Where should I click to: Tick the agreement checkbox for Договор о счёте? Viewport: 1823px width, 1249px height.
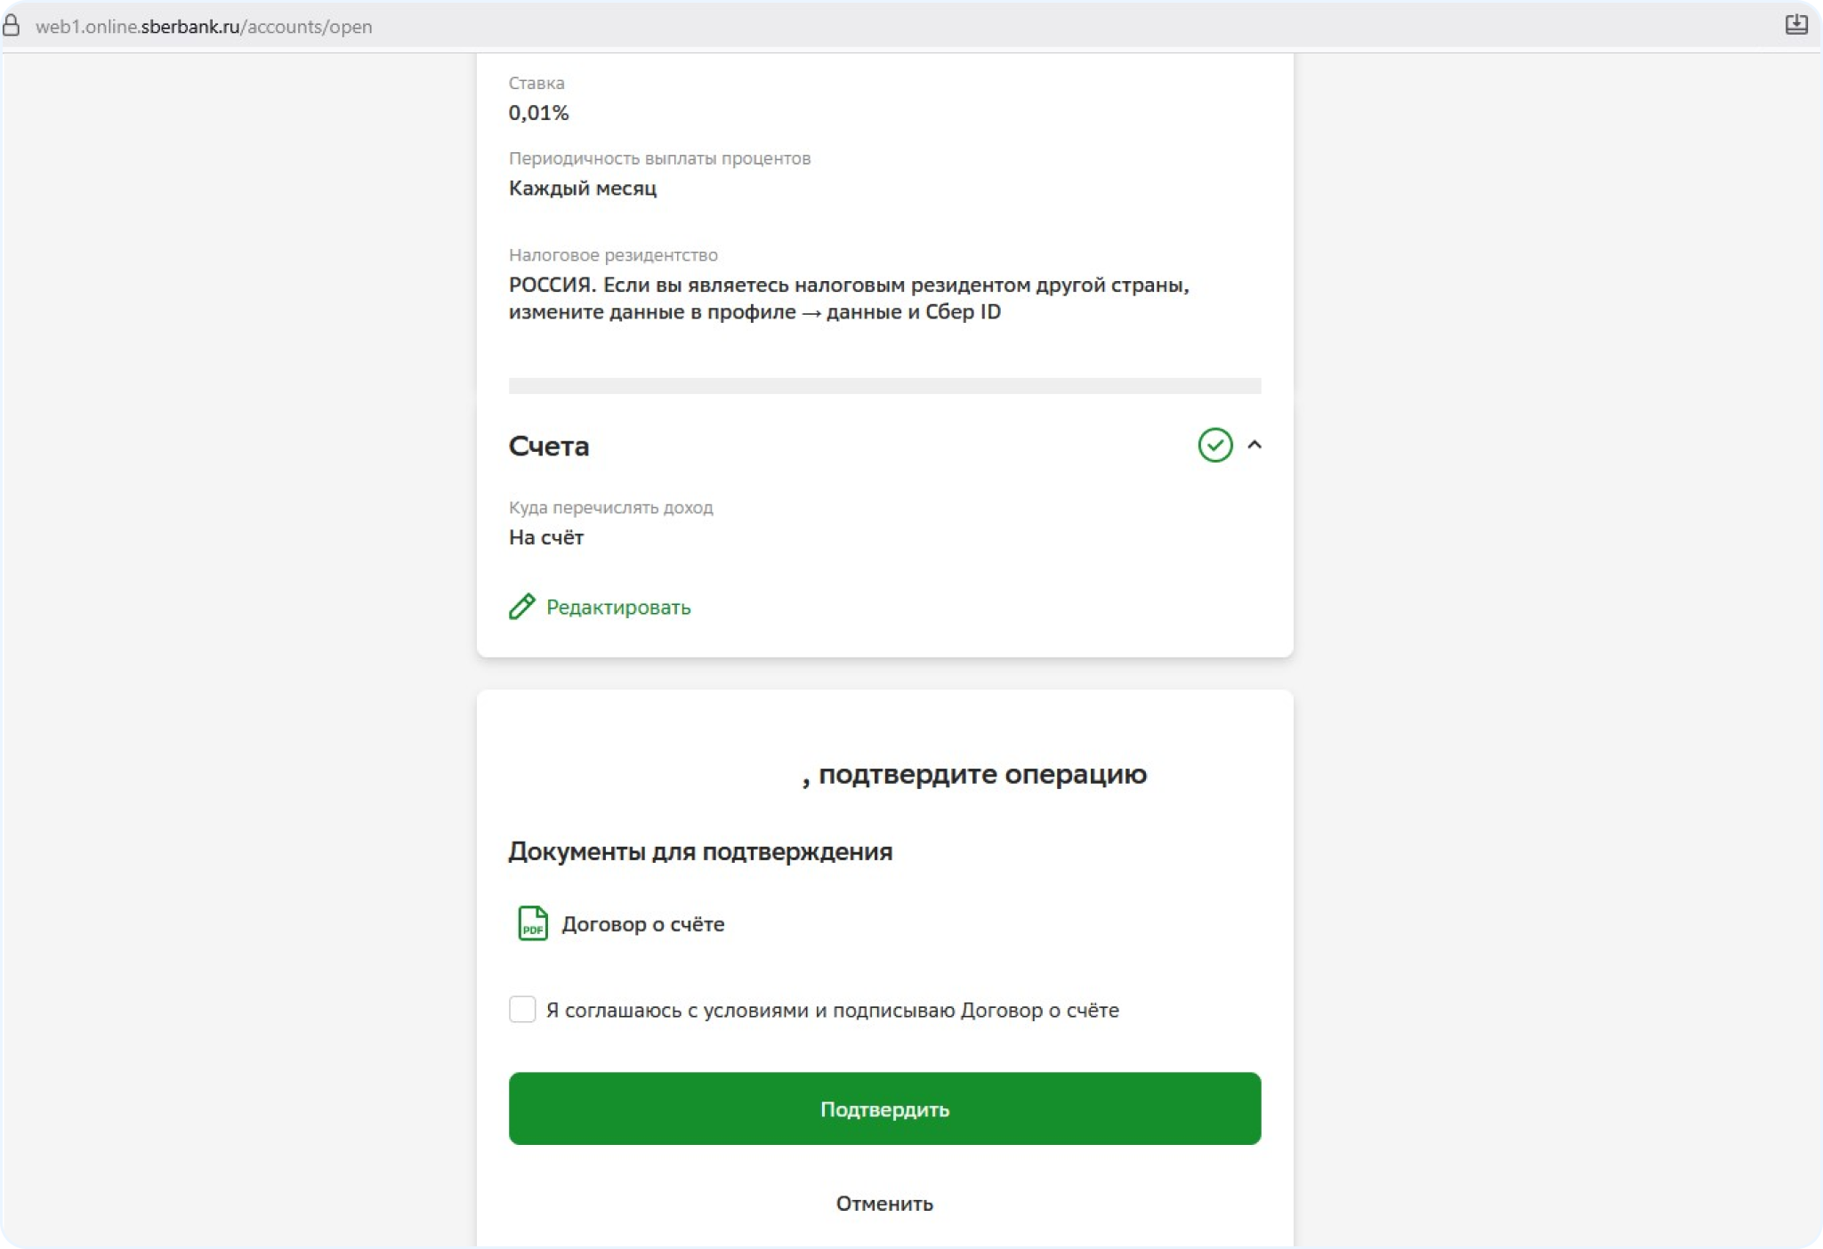coord(522,1010)
